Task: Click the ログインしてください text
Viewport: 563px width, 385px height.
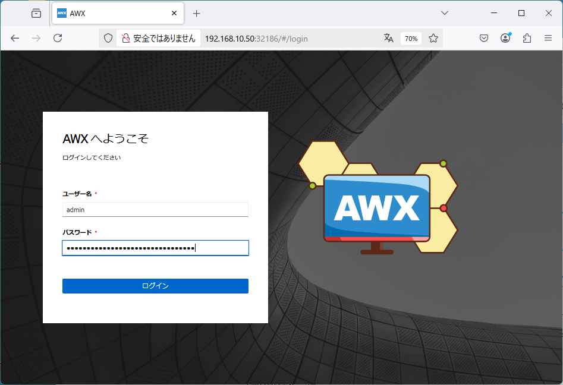Action: [x=92, y=157]
